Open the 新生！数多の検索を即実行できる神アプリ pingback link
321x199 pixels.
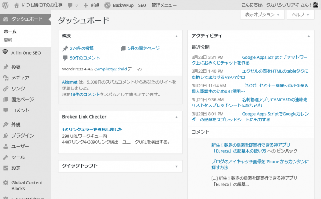click(x=251, y=148)
